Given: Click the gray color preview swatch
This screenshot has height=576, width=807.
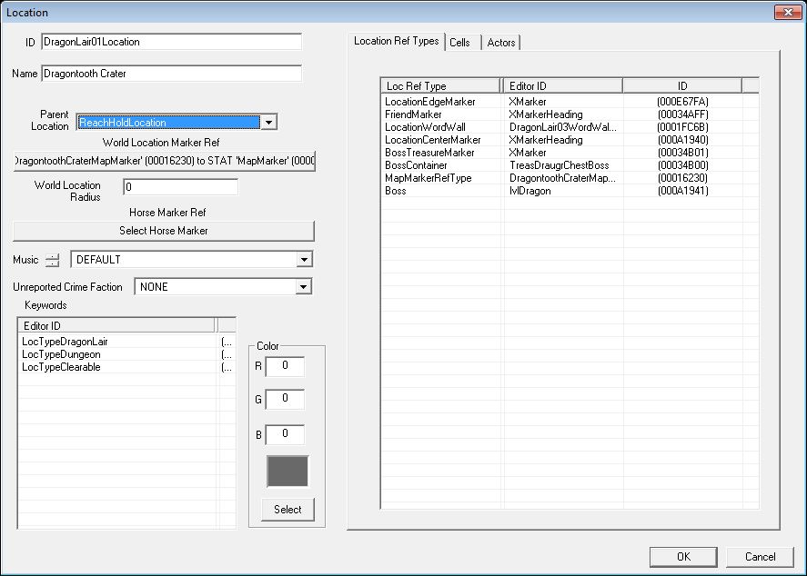Looking at the screenshot, I should coord(287,471).
